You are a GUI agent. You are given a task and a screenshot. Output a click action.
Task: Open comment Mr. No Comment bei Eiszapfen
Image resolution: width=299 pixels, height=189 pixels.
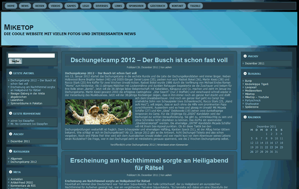tap(29, 124)
